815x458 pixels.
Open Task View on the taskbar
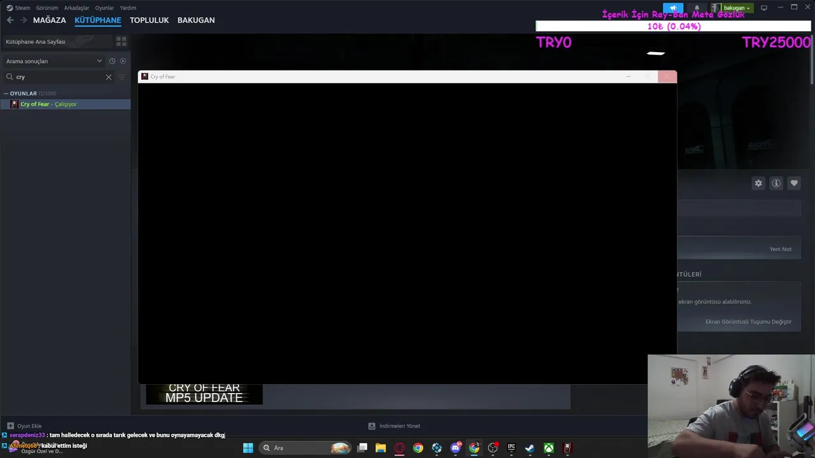(362, 448)
